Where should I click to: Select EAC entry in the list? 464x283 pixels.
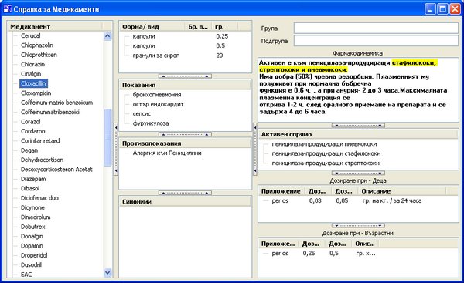26,275
